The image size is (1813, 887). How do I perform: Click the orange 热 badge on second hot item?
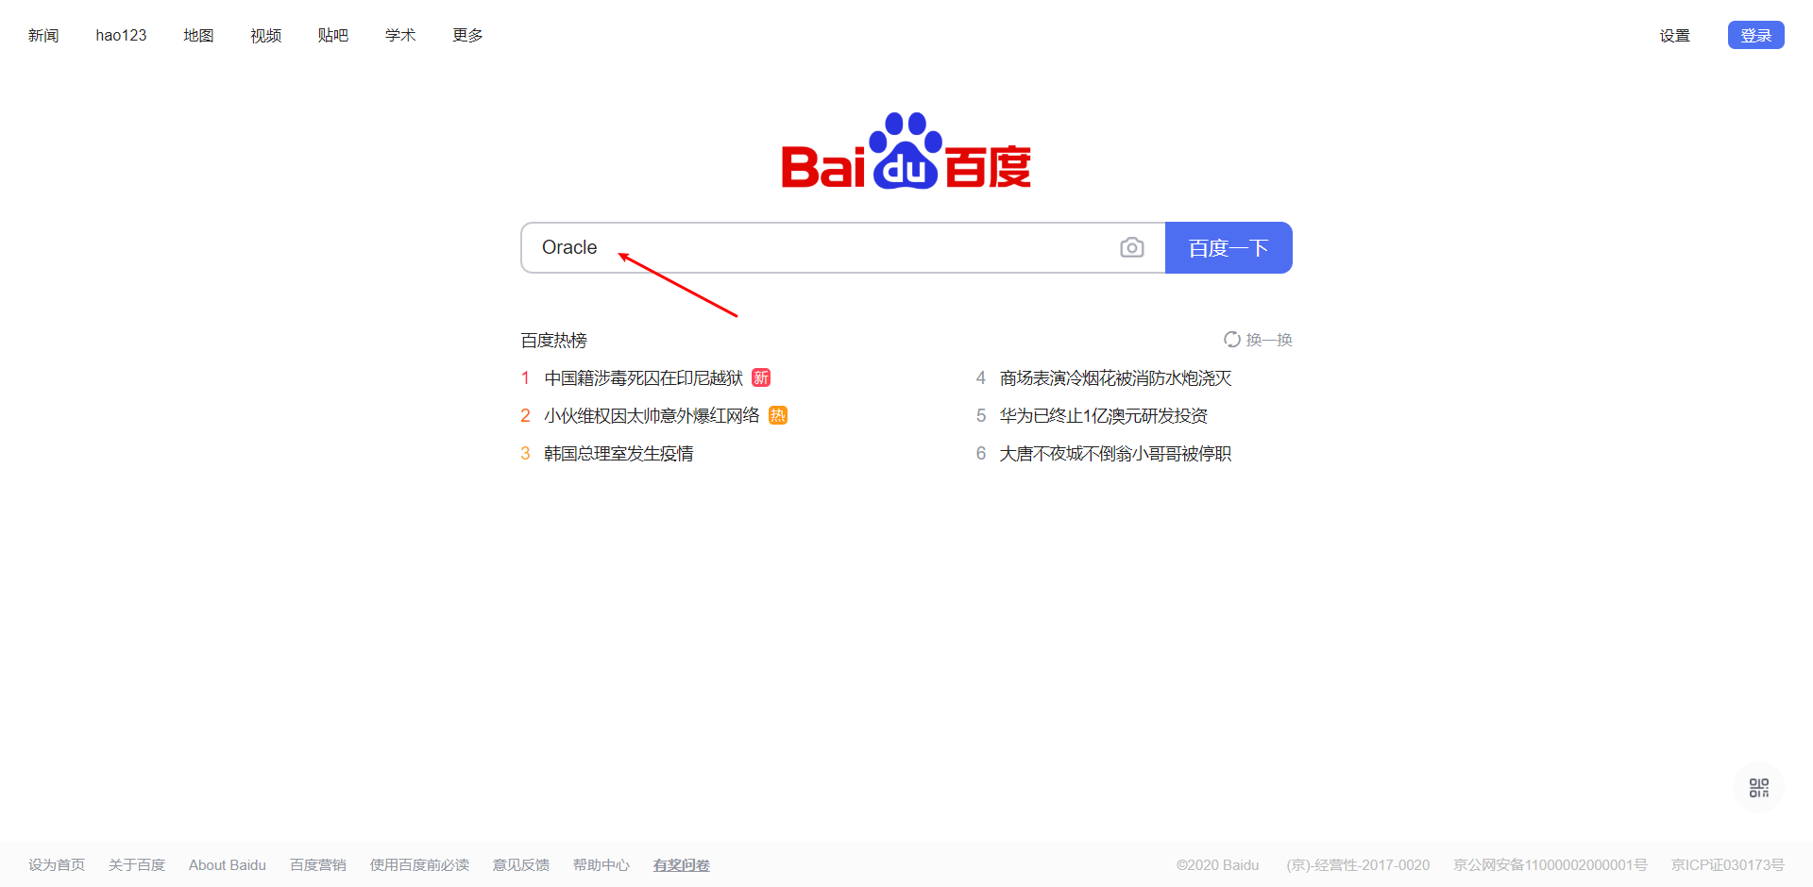[778, 415]
